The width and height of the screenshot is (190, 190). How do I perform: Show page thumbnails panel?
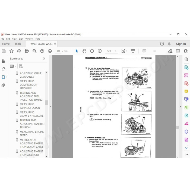click(3, 69)
